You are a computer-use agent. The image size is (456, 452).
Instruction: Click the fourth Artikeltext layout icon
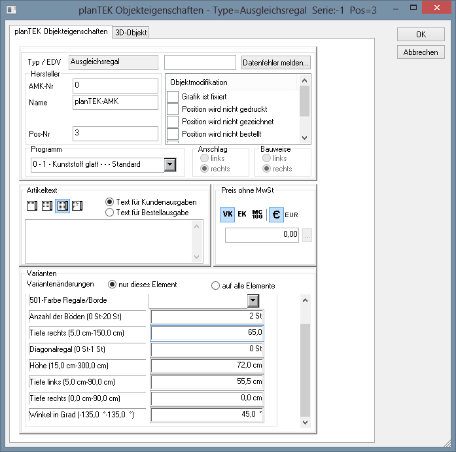pyautogui.click(x=77, y=206)
